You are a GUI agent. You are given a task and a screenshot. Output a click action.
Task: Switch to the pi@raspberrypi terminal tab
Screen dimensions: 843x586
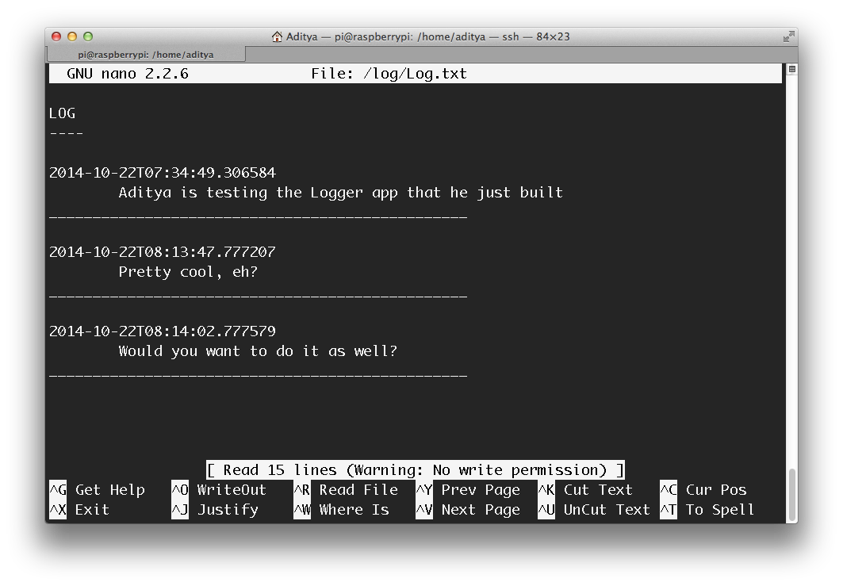[145, 54]
